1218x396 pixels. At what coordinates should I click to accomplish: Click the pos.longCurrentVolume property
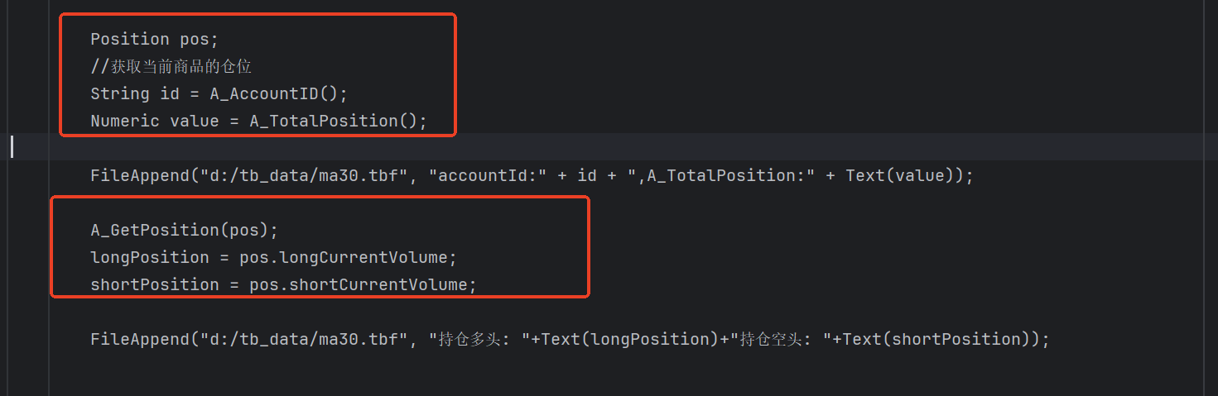point(344,257)
